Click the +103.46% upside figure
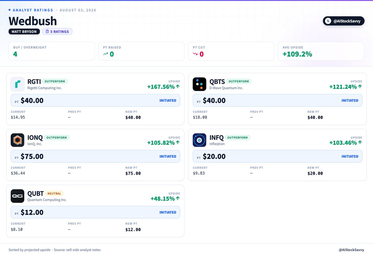The height and width of the screenshot is (256, 373). 343,143
